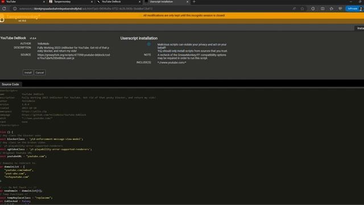364x205 pixels.
Task: Click the author name YelloNolo
Action: click(43, 44)
